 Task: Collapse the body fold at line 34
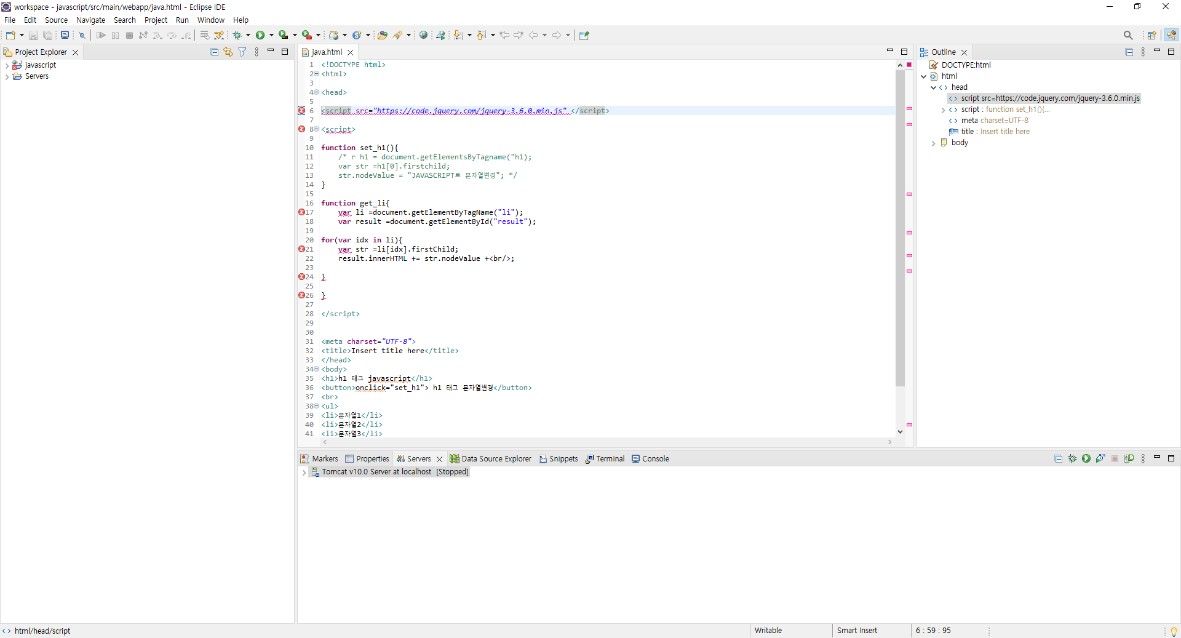click(x=316, y=369)
